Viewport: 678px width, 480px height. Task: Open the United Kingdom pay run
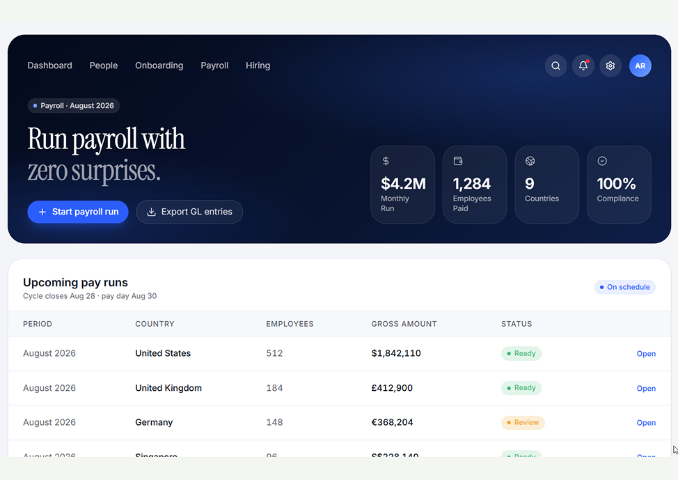pos(646,388)
